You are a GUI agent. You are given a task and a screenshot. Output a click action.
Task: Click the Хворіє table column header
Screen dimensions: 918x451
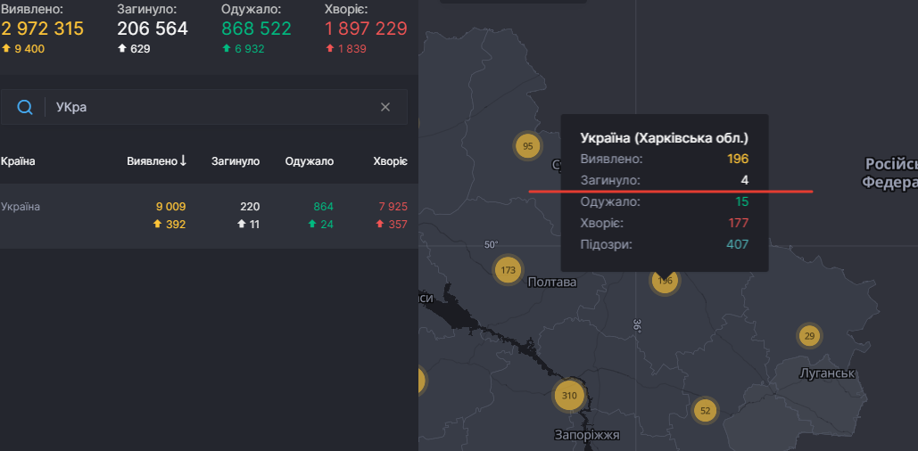390,161
